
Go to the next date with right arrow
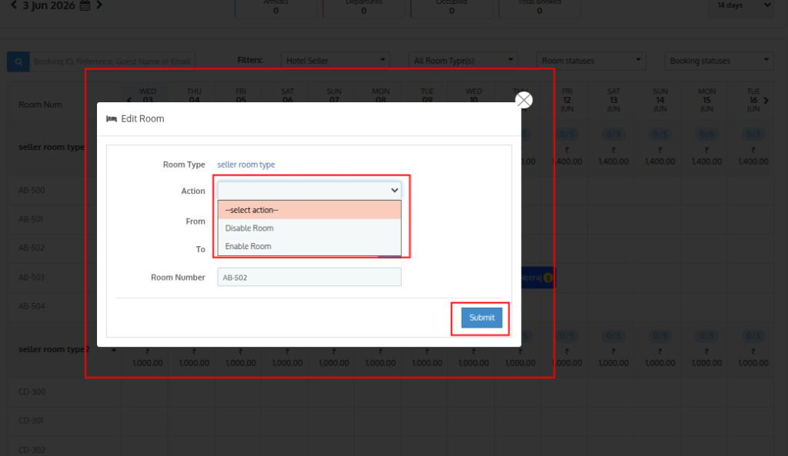99,5
